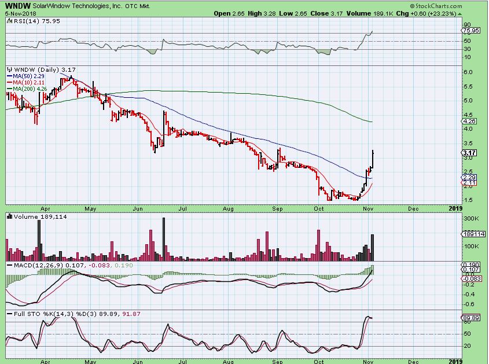Click the 189114 volume value tag
This screenshot has height=364, width=489.
473,234
